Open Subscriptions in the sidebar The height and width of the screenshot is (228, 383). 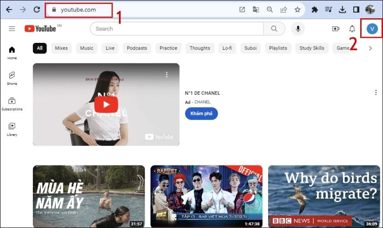(12, 104)
